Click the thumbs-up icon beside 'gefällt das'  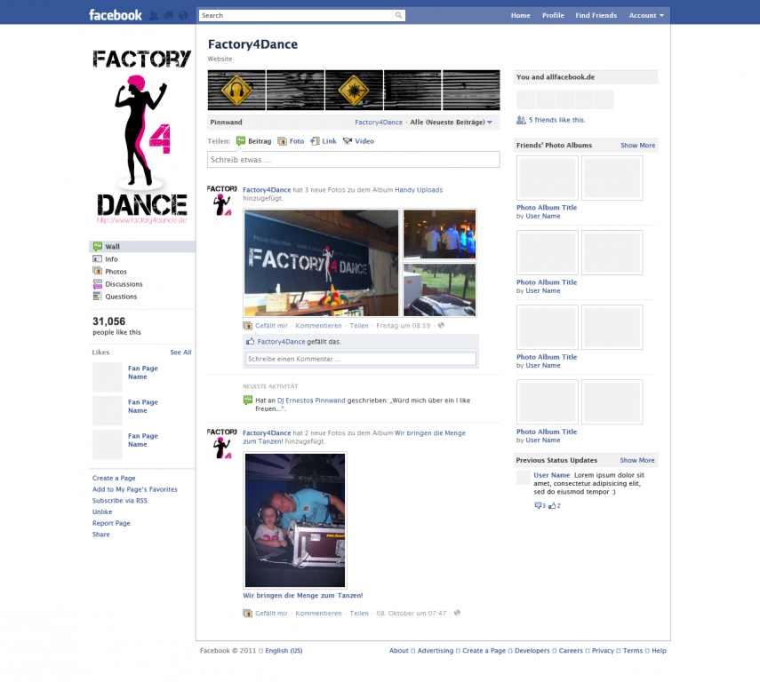pyautogui.click(x=250, y=341)
